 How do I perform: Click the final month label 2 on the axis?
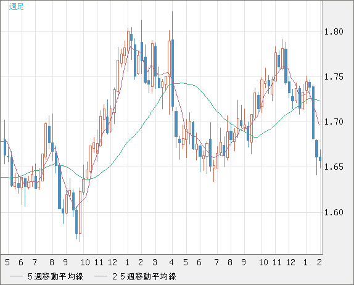point(319,262)
